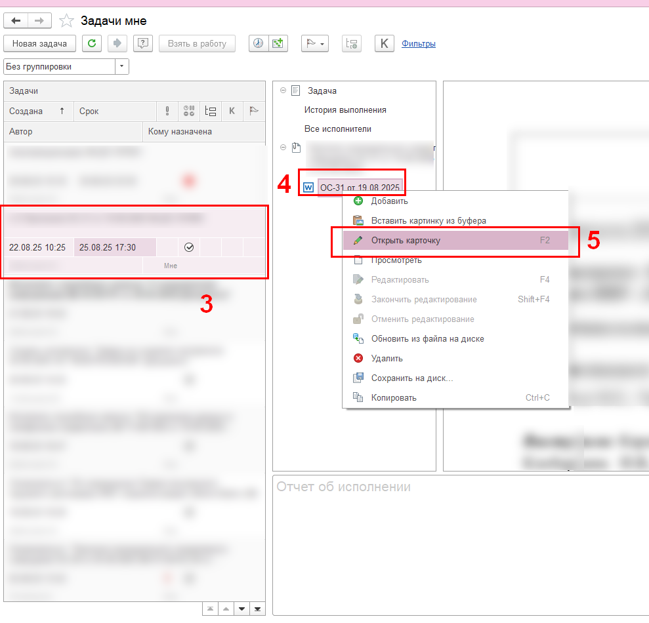Add Задачи мне to favorites star
The image size is (649, 623).
click(66, 21)
